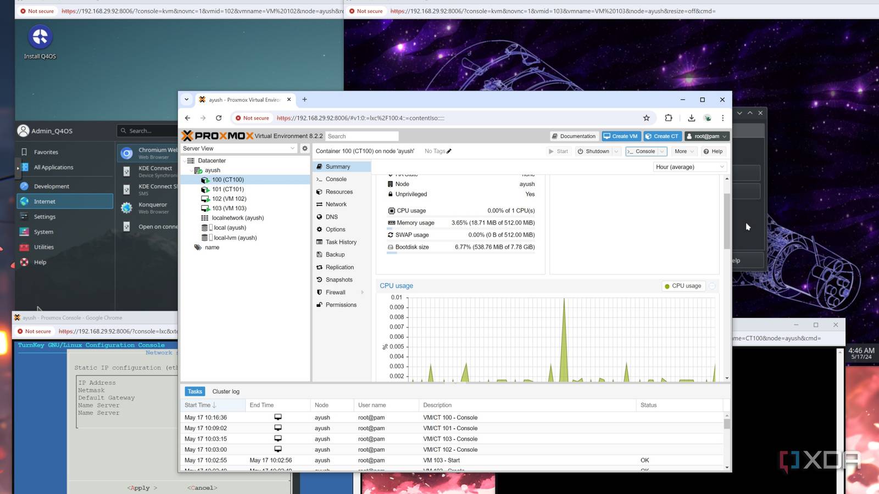Start the container with the Start button
Viewport: 879px width, 494px height.
coord(558,151)
